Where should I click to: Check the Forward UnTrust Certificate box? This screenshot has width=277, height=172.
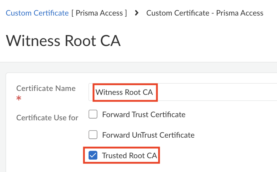93,135
